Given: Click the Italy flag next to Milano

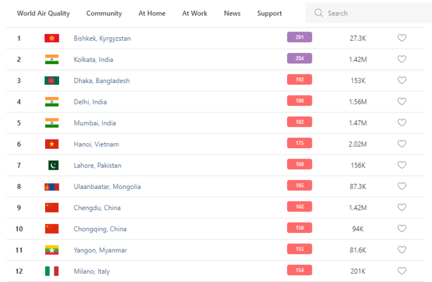Looking at the screenshot, I should (52, 271).
